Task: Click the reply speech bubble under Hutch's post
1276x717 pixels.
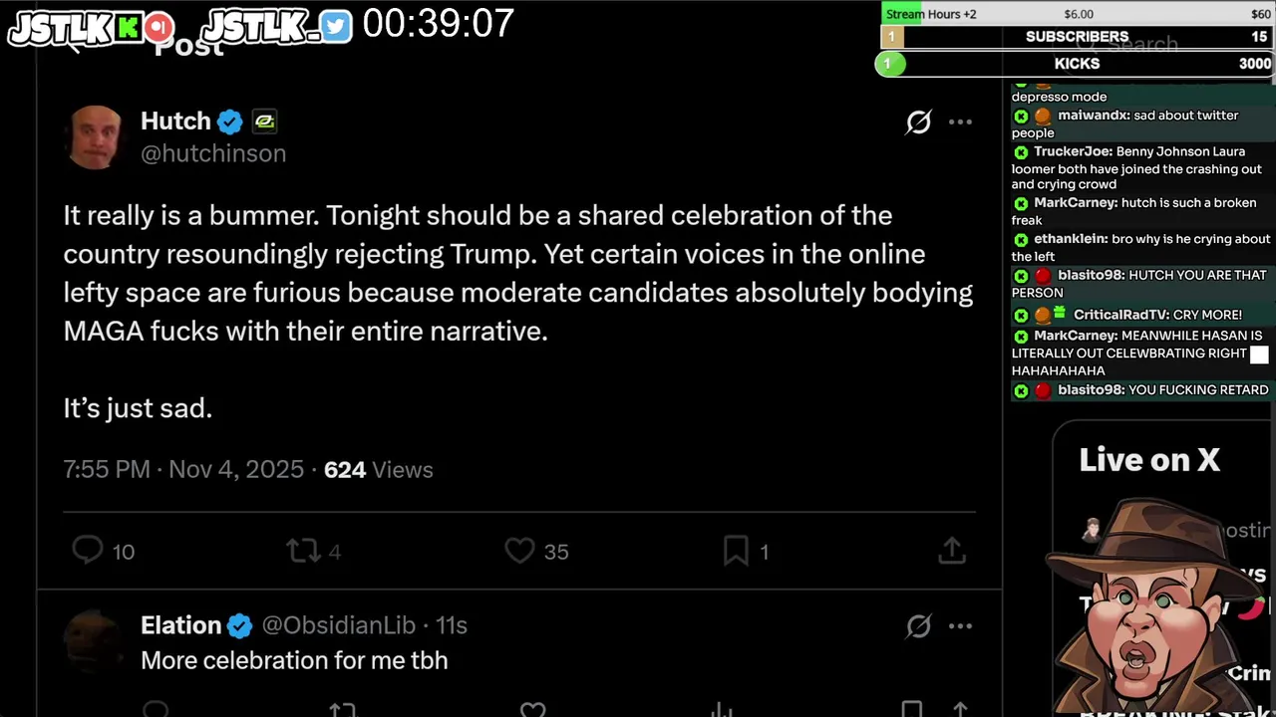Action: [88, 550]
